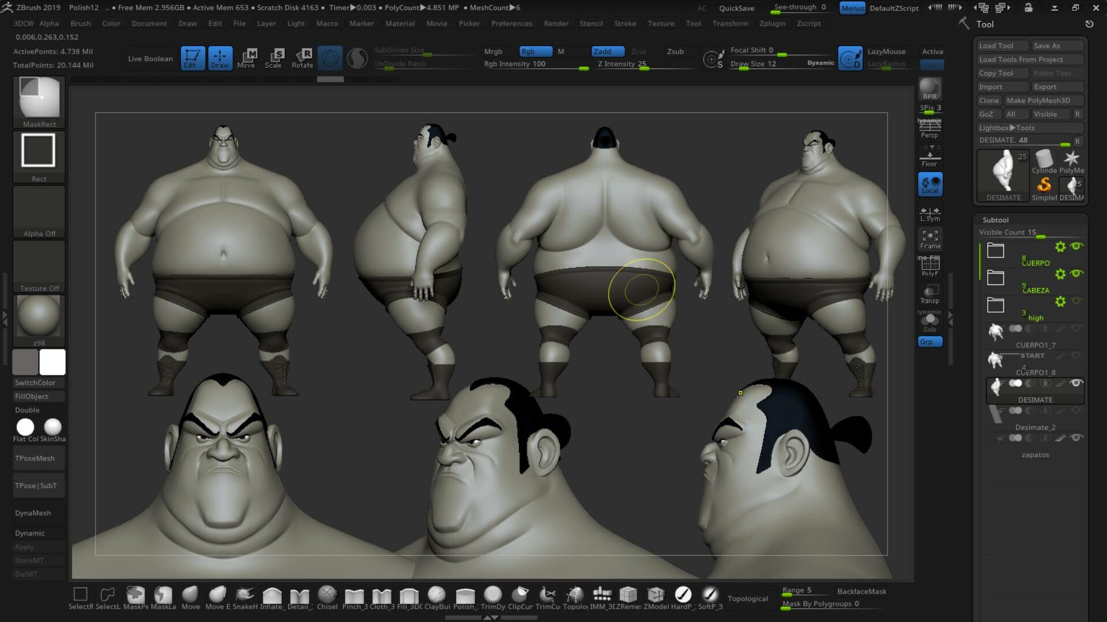Switch to Rotate transform mode

302,58
